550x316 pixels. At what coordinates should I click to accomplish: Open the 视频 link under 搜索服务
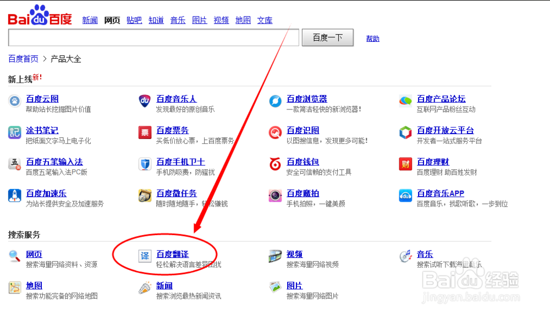pos(295,254)
